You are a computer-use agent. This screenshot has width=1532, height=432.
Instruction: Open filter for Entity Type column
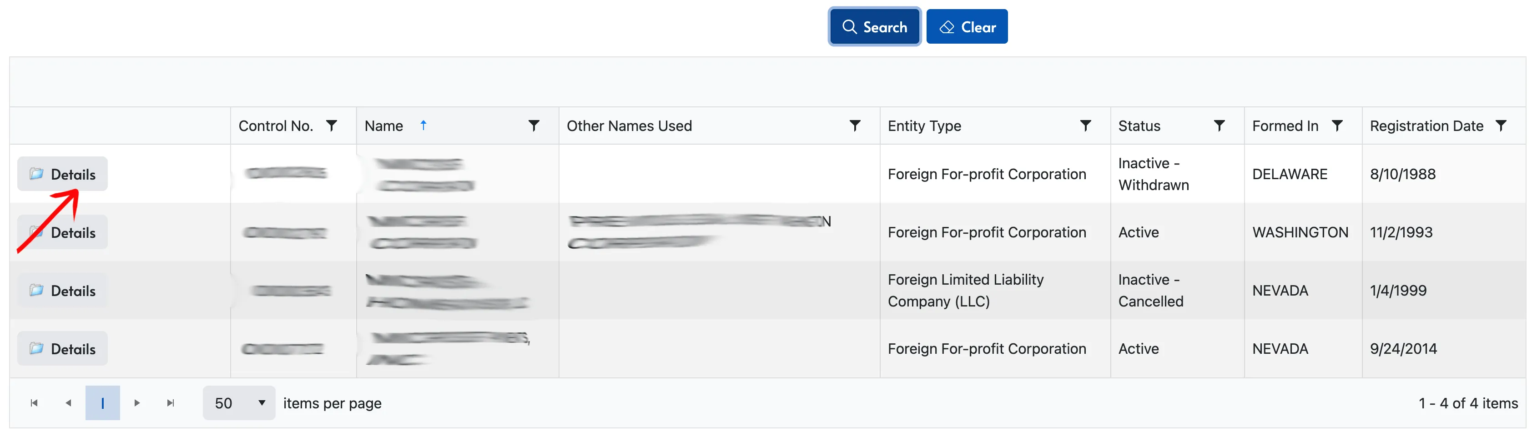(x=1085, y=126)
